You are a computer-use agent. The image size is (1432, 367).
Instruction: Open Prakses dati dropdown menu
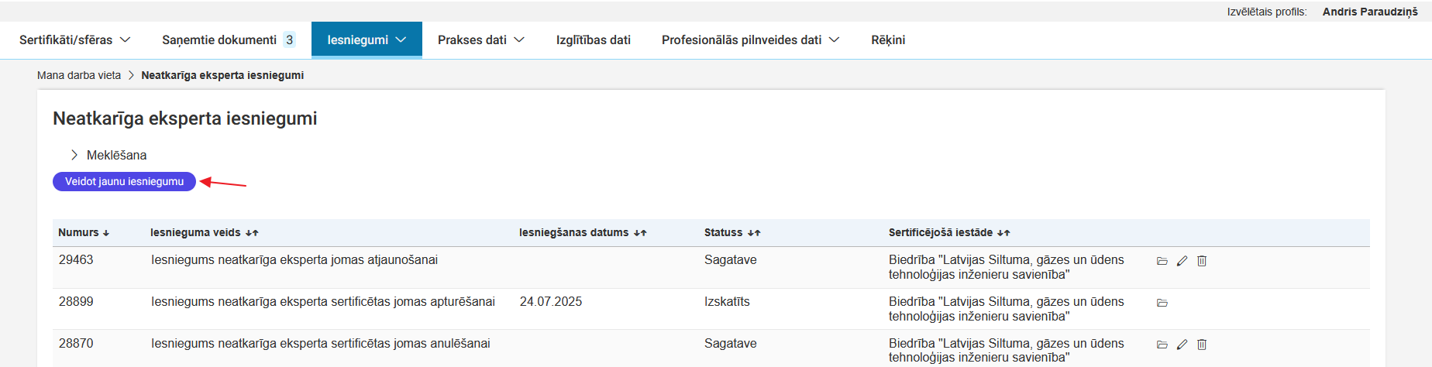coord(480,39)
